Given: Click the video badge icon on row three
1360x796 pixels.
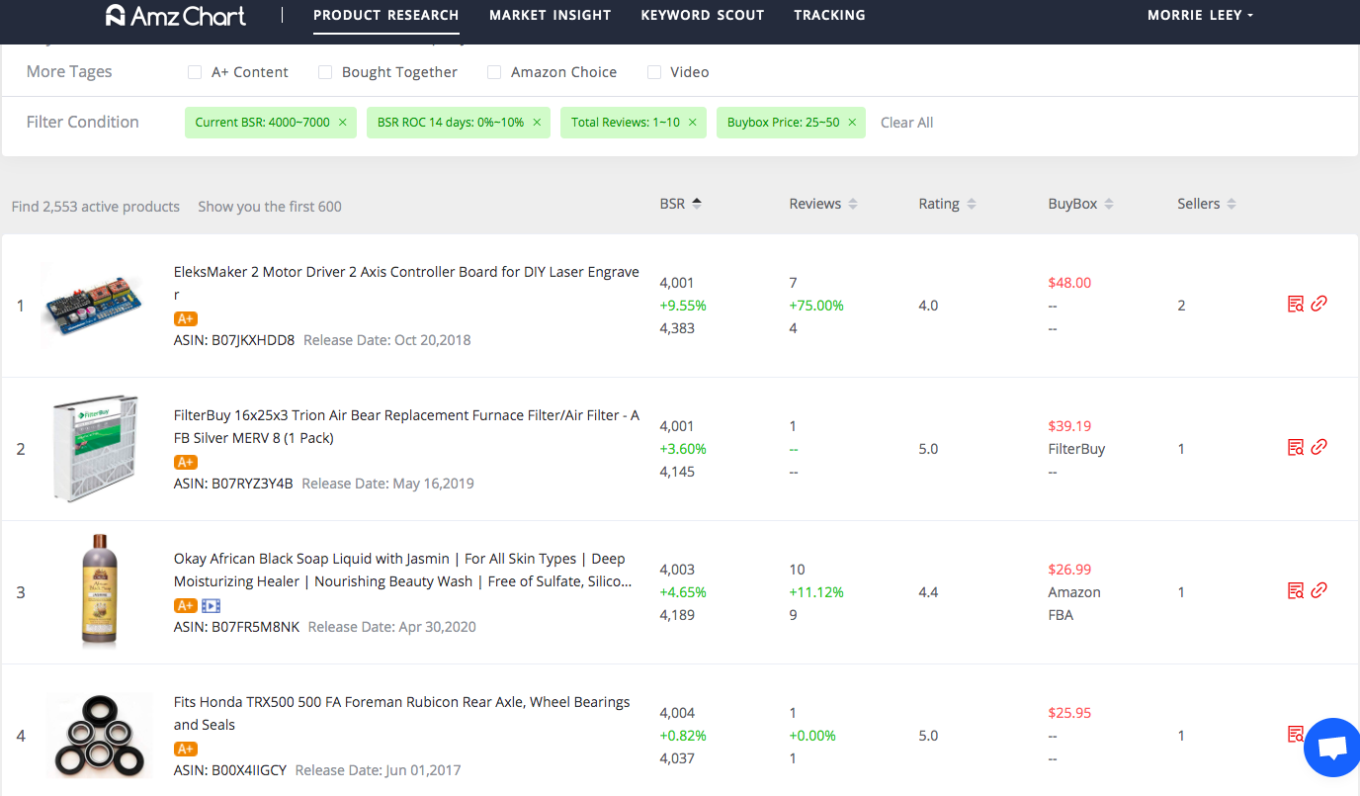Looking at the screenshot, I should pos(209,604).
